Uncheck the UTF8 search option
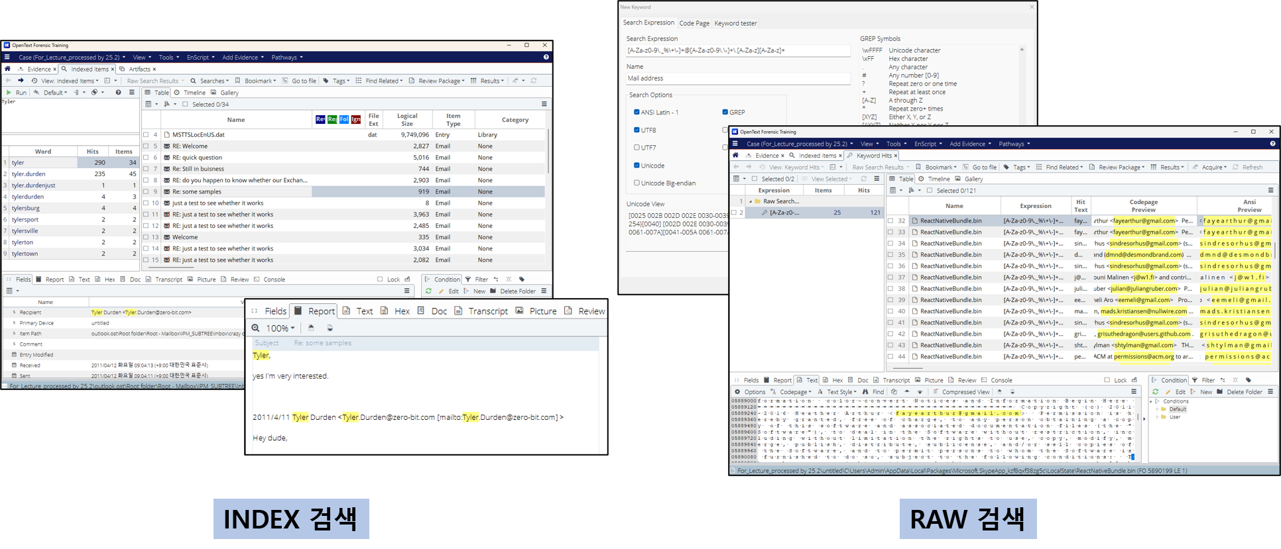Screen dimensions: 1281x549 [x=637, y=130]
